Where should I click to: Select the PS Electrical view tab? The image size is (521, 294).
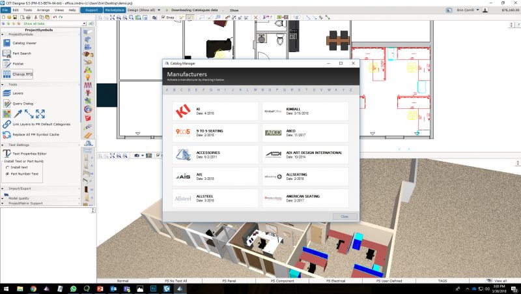[x=335, y=281]
